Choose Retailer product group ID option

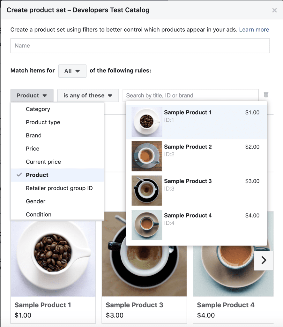coord(59,188)
